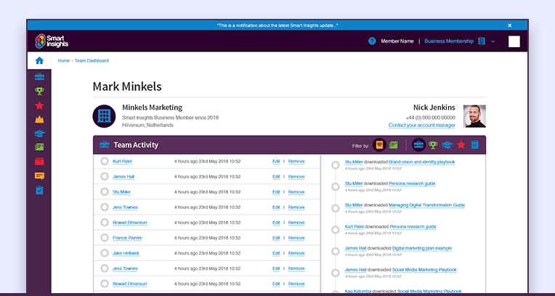
Task: Open the orange crown icon in the sidebar
Action: click(x=39, y=120)
